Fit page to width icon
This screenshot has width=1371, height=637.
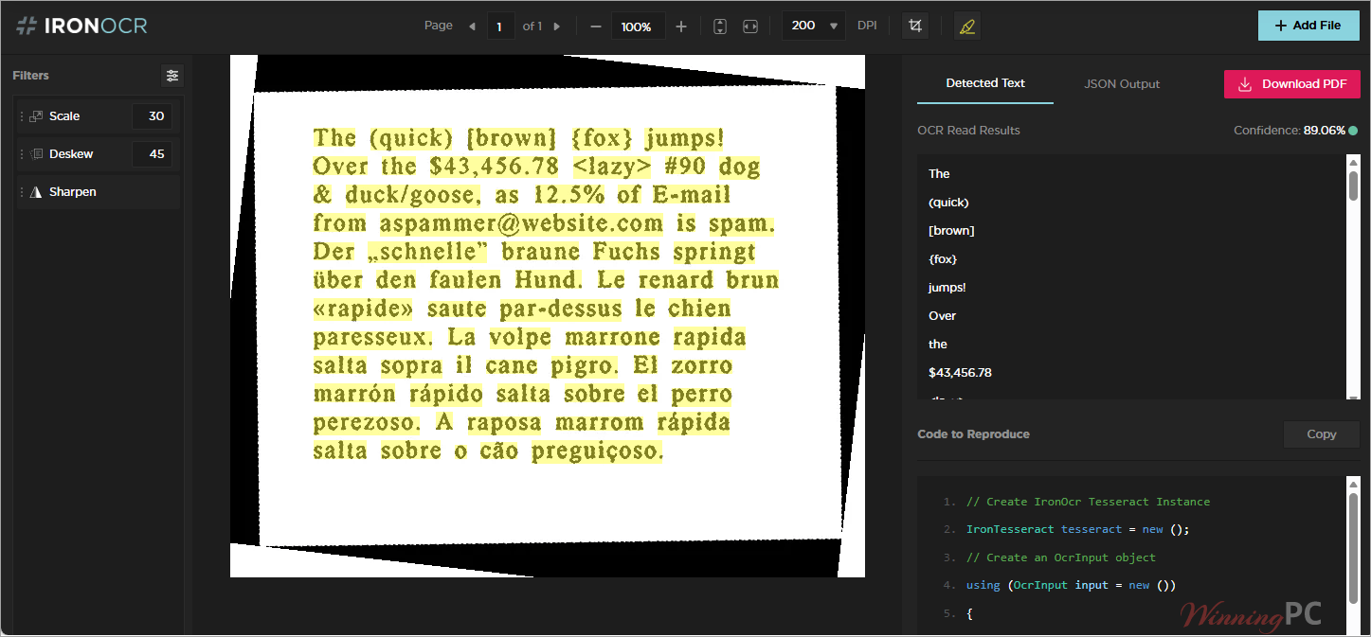(750, 27)
